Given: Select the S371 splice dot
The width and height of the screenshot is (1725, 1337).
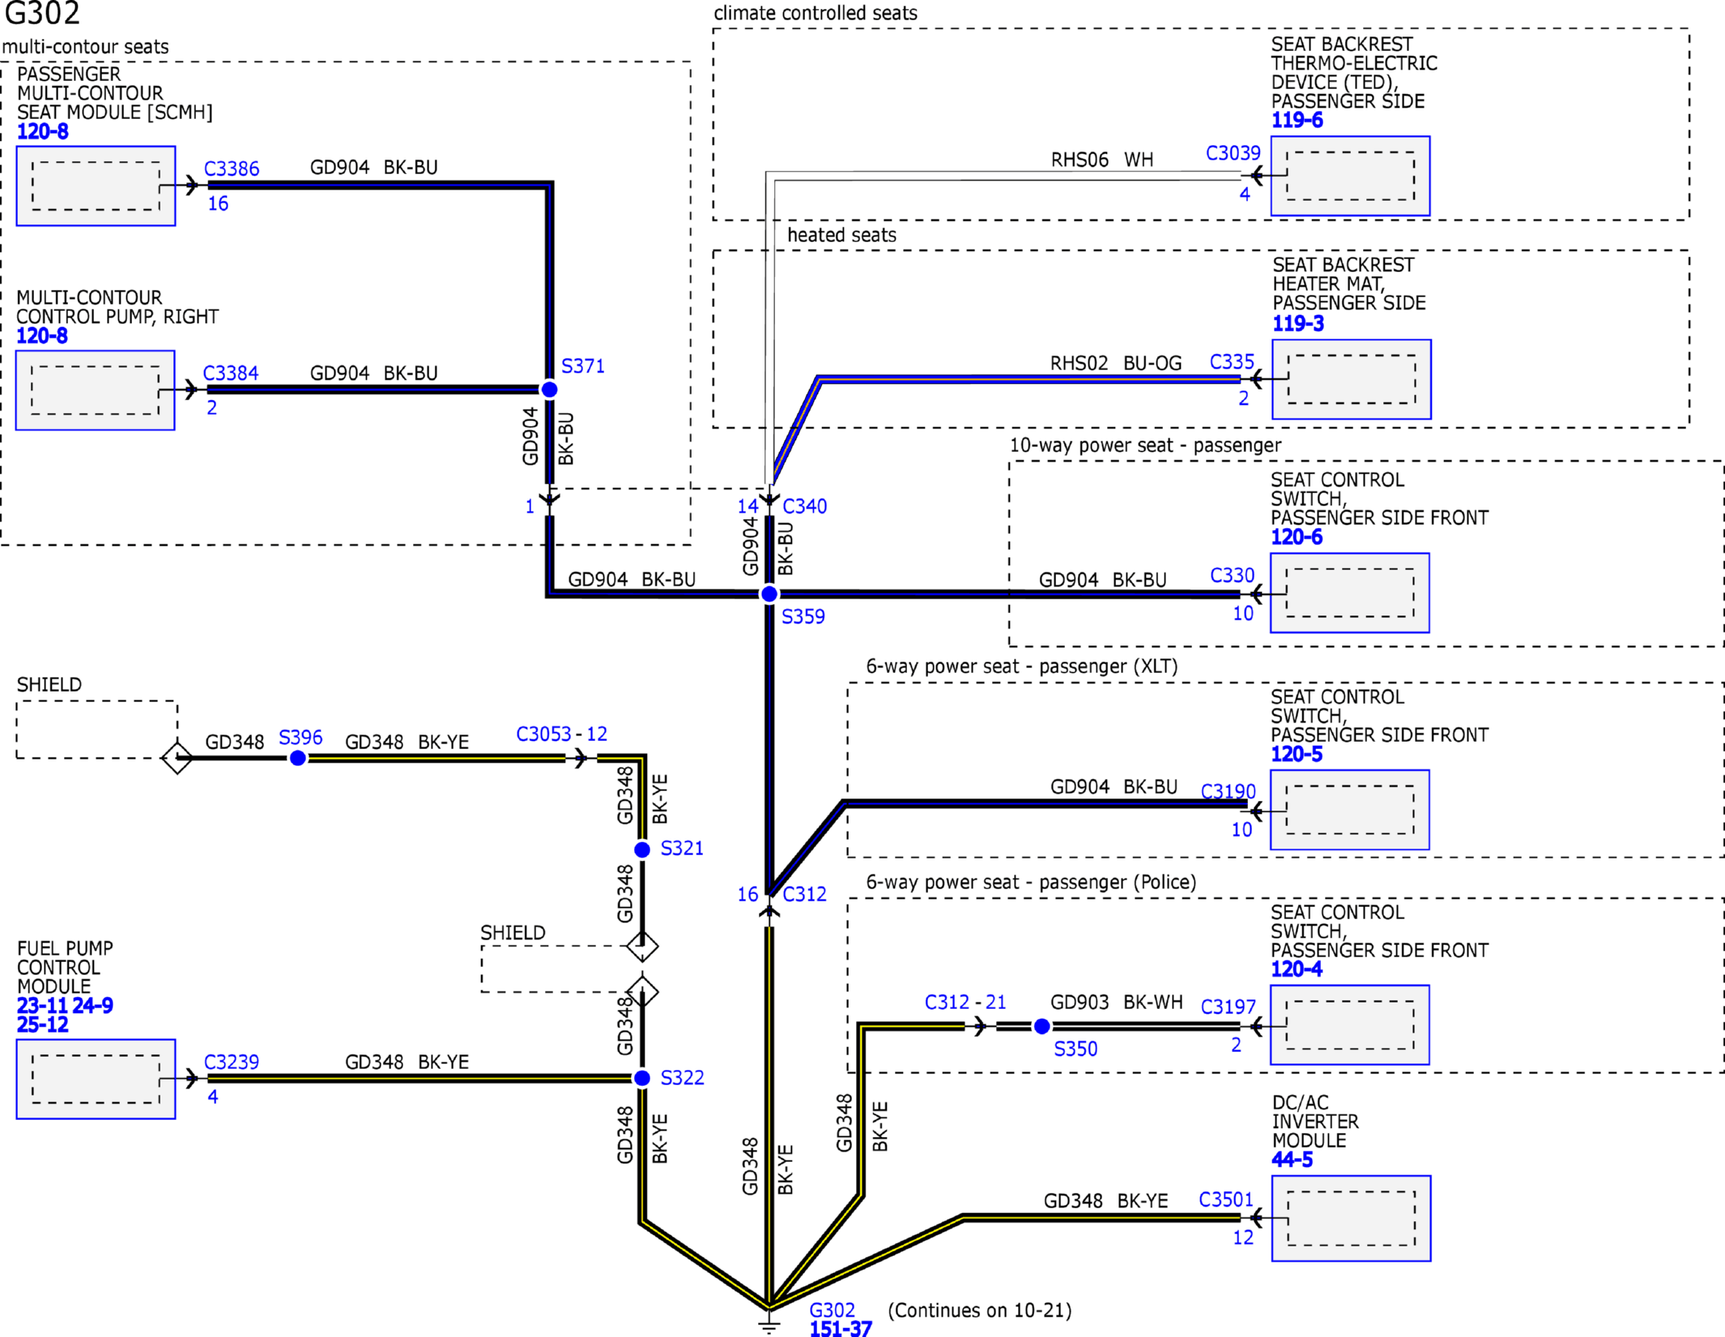Looking at the screenshot, I should [x=549, y=390].
